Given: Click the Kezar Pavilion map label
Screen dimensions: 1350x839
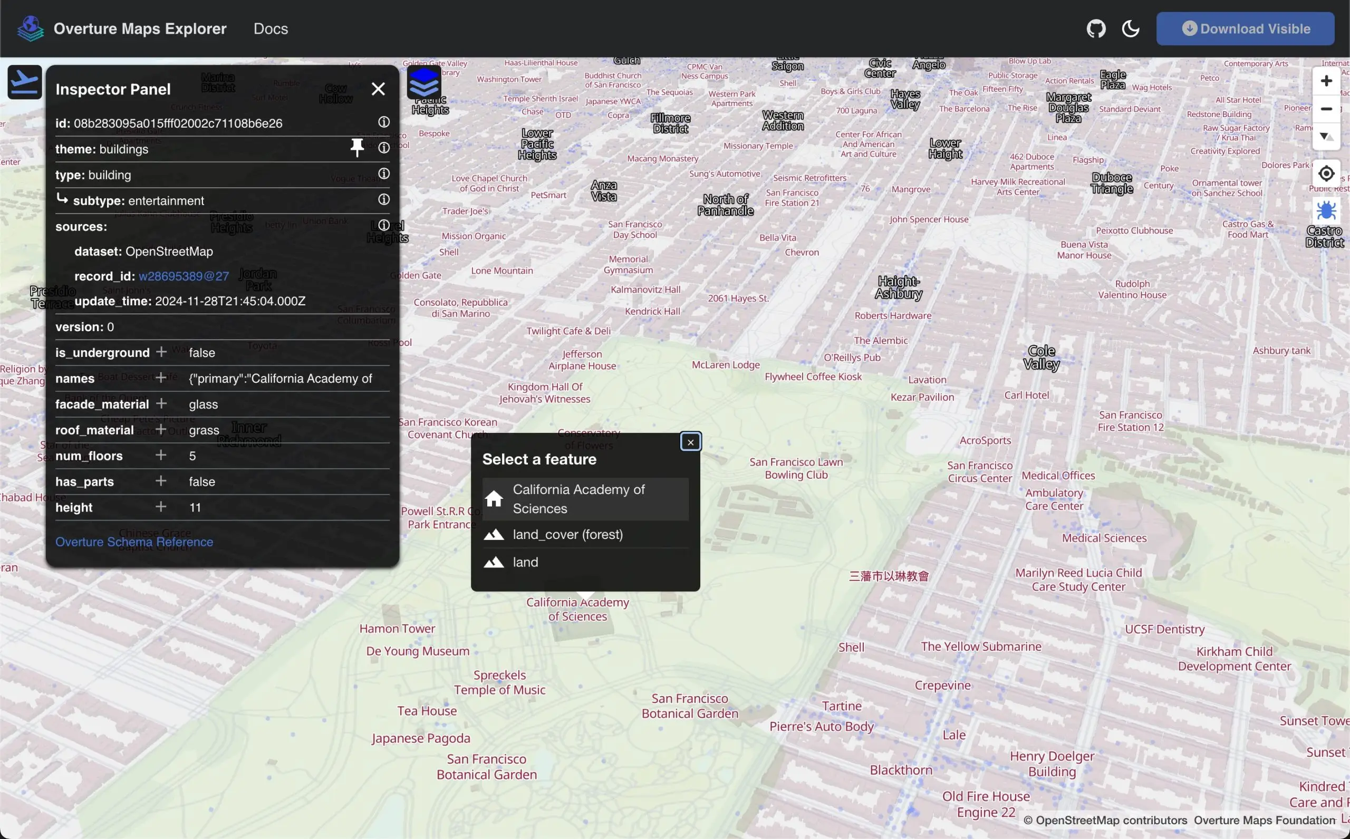Looking at the screenshot, I should 922,397.
